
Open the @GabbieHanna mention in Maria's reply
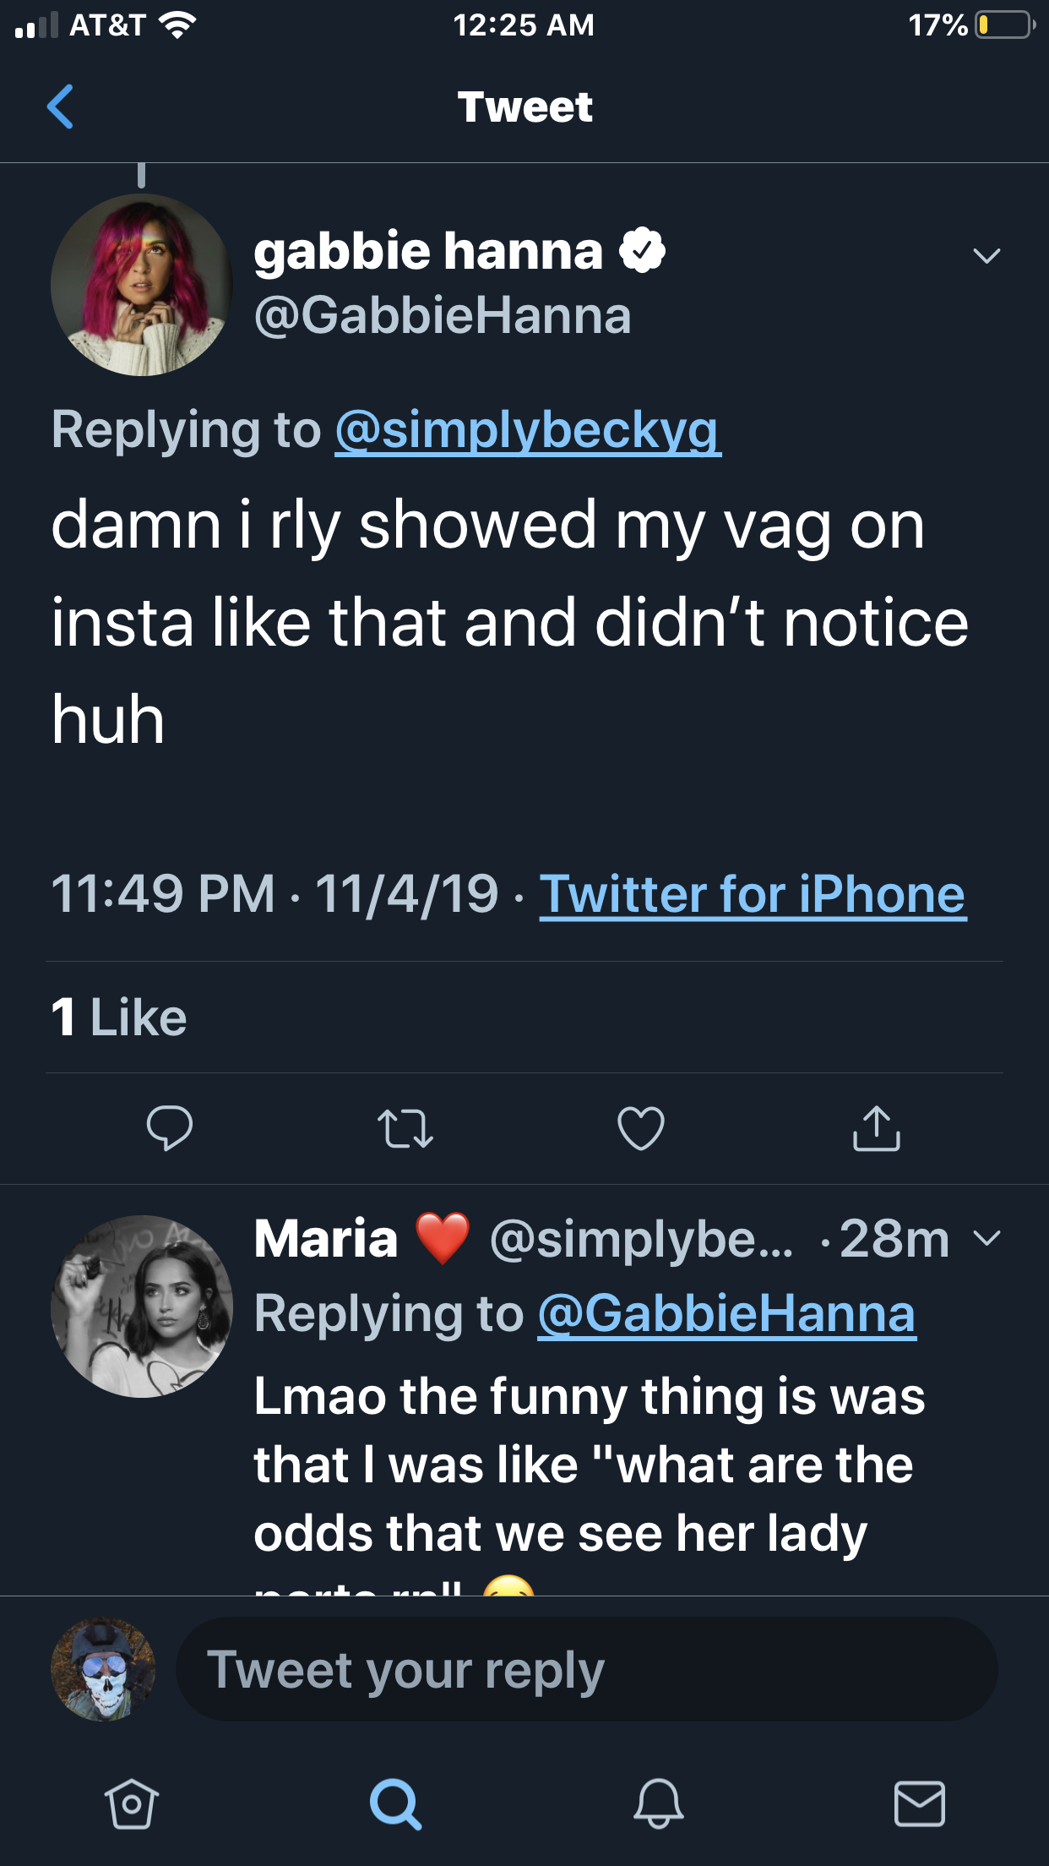(x=726, y=1314)
